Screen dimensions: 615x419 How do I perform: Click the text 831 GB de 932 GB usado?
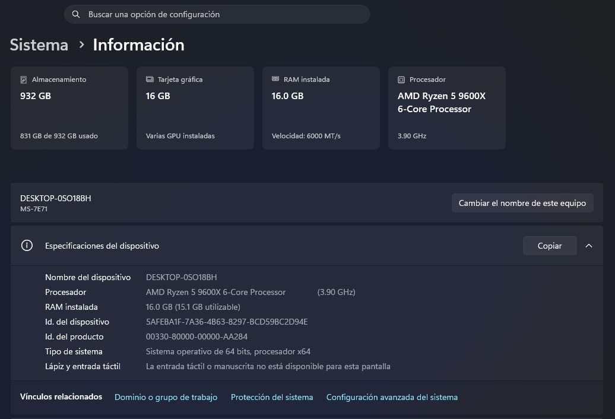[x=59, y=136]
